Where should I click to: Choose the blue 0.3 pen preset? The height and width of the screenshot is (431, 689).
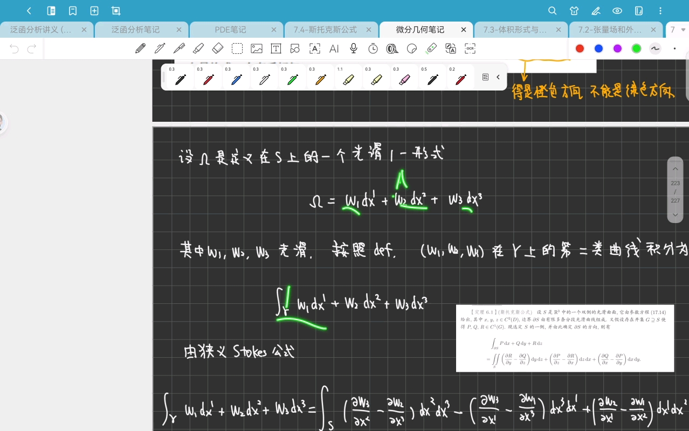click(x=236, y=77)
